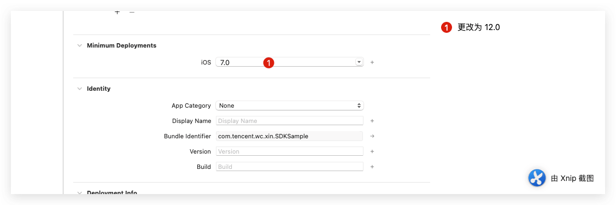Click plus icon next to Build field
The width and height of the screenshot is (616, 205).
point(372,167)
